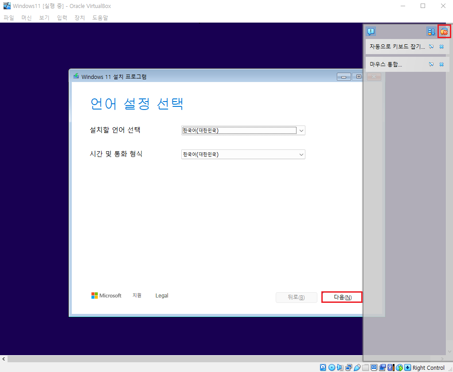Open the 시간 및 통화 형식 dropdown

click(243, 154)
